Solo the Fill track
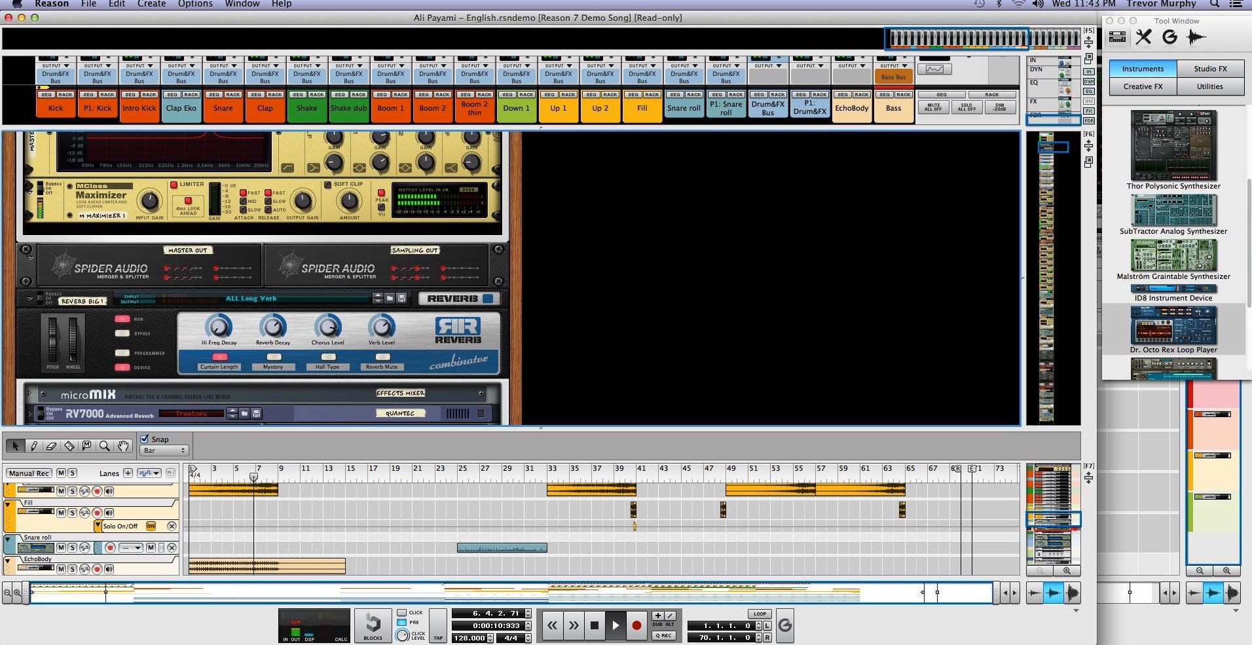 coord(72,512)
